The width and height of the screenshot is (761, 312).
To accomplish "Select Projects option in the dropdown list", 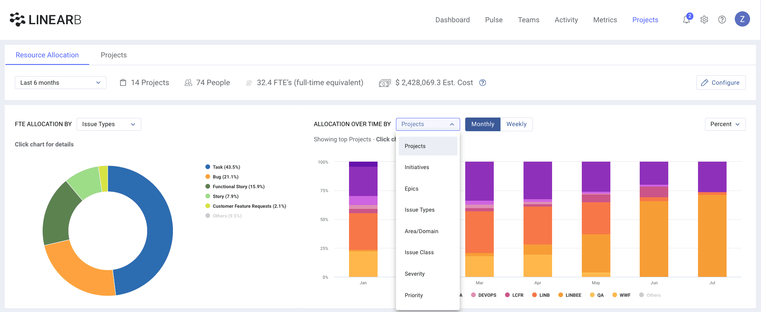I will (x=428, y=146).
